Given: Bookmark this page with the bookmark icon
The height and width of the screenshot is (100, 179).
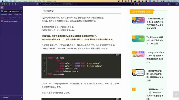Looking at the screenshot, I should [x=37, y=4].
